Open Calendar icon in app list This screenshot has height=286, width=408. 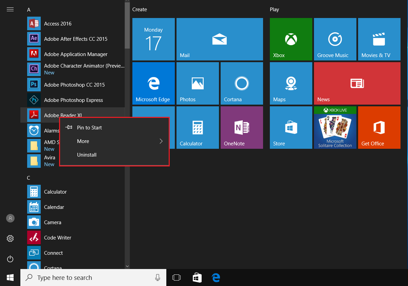34,207
